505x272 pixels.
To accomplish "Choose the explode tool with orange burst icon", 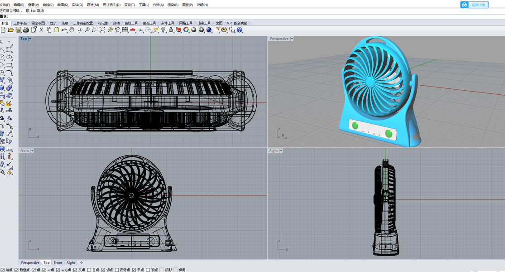I will [9, 103].
